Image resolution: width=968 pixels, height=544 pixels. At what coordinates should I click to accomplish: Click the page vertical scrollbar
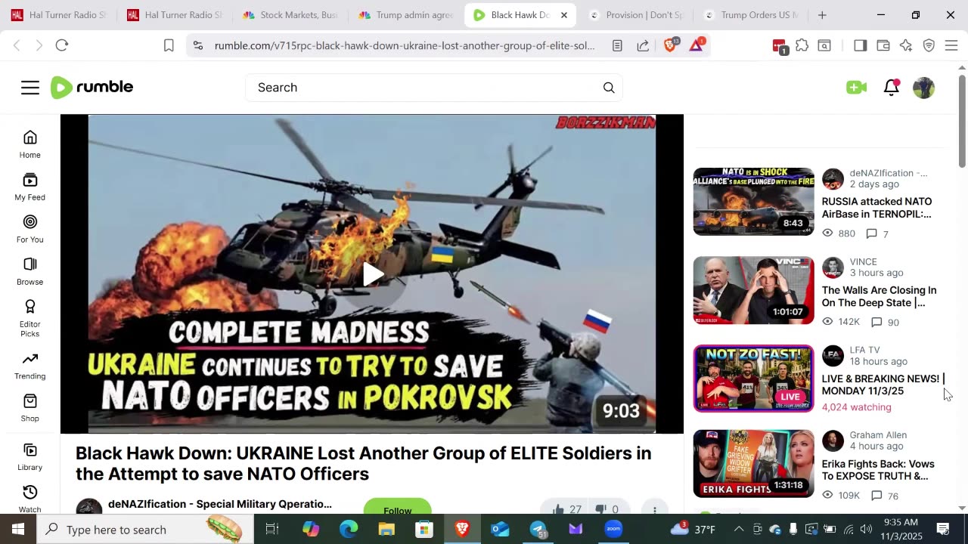click(x=962, y=121)
